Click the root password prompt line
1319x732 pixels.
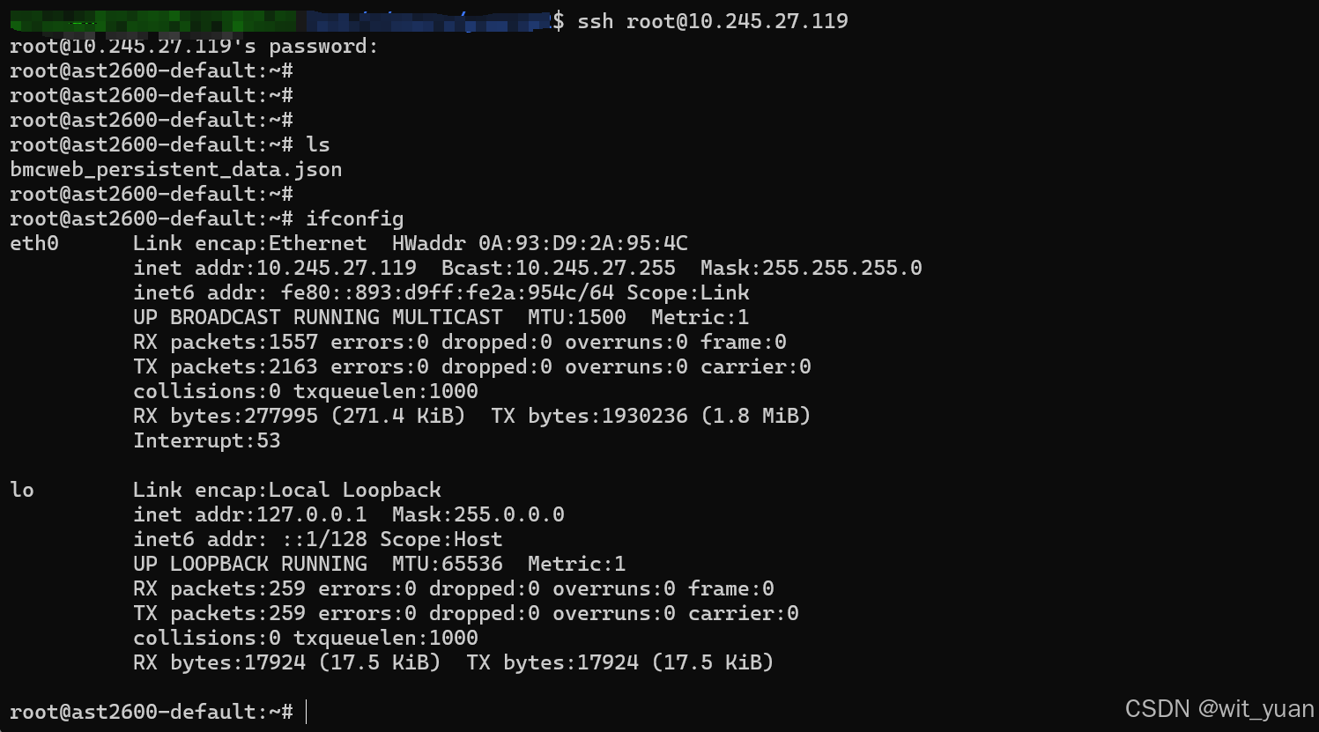(194, 46)
